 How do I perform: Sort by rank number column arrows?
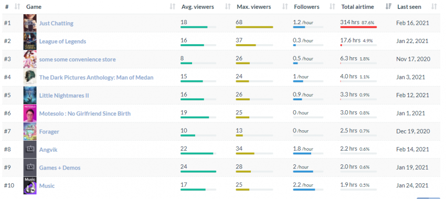(17, 7)
